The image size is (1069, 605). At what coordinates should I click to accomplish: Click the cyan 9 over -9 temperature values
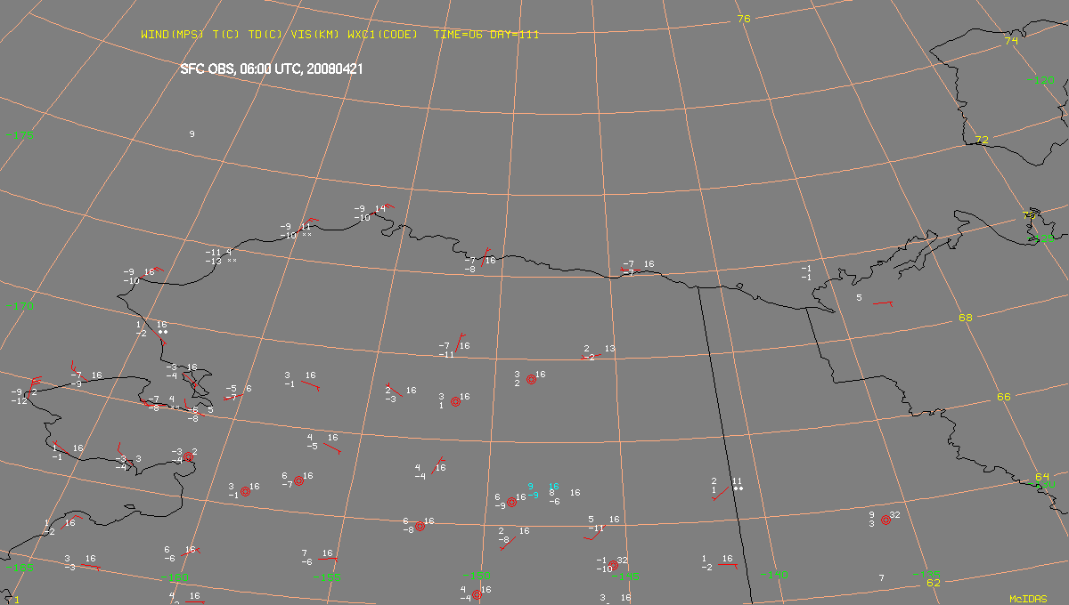point(532,490)
